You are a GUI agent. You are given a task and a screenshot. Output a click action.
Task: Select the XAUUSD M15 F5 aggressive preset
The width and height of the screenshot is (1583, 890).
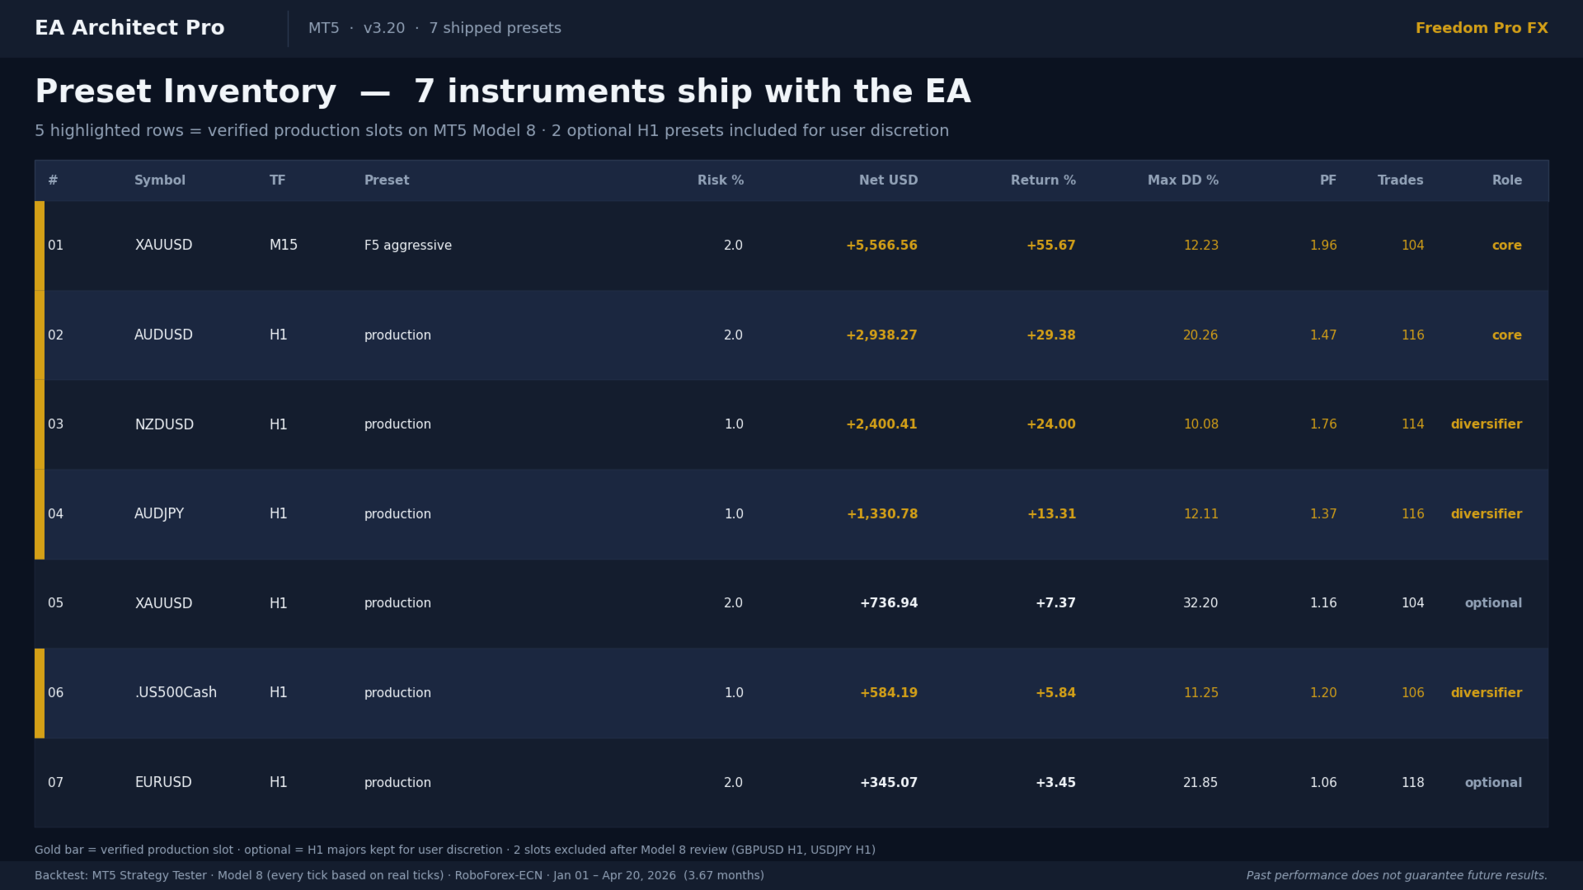pos(407,246)
